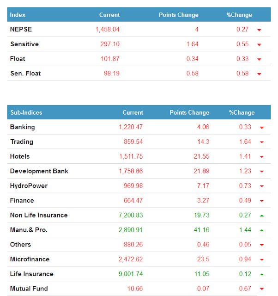
Task: Click Float current value 101.87
Action: coord(110,59)
